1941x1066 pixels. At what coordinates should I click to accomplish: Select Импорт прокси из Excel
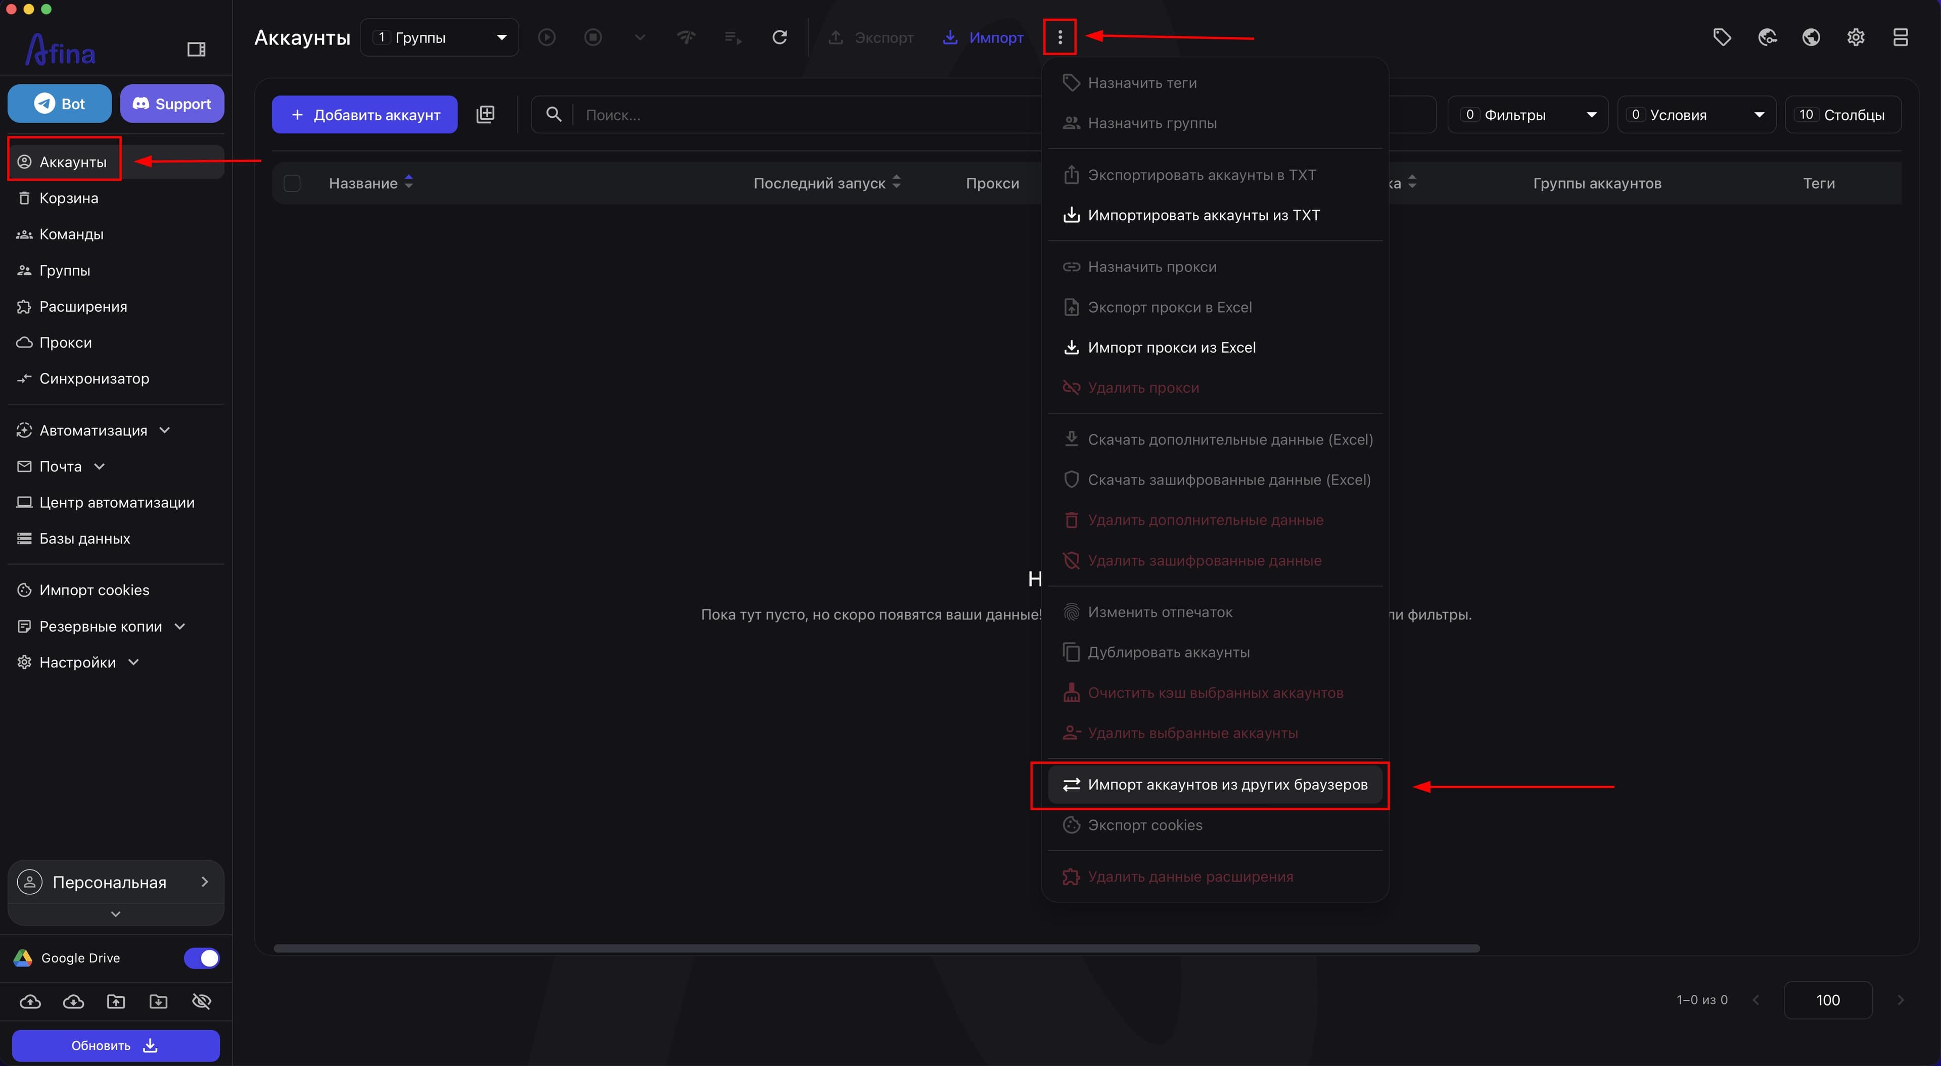1215,347
